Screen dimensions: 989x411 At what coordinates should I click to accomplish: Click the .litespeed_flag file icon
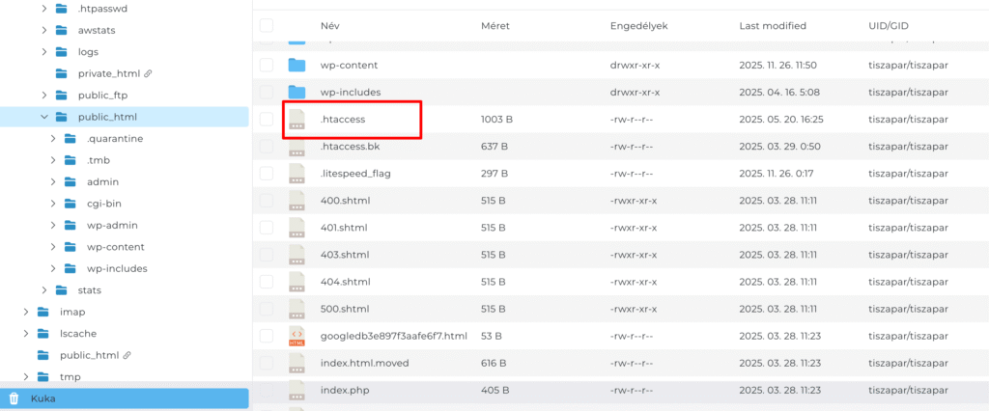[x=297, y=173]
